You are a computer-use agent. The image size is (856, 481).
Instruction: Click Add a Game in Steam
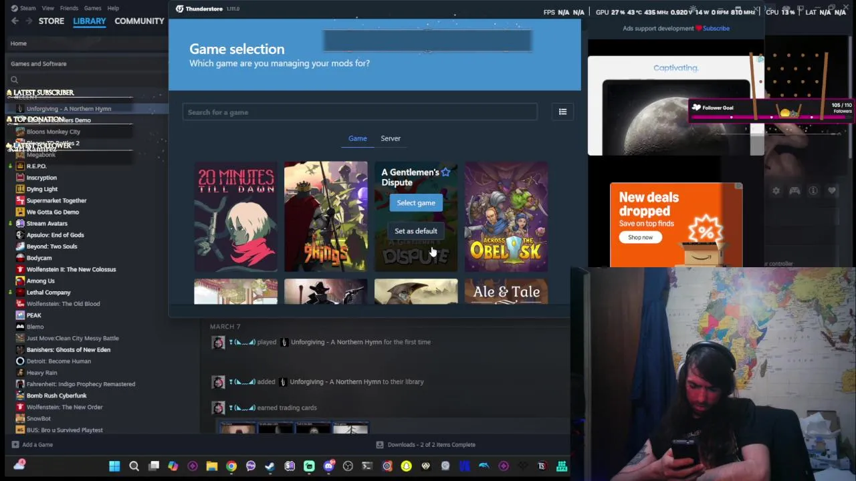tap(32, 444)
